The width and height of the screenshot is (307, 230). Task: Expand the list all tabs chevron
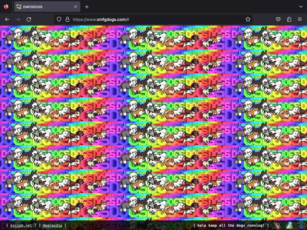[x=301, y=7]
